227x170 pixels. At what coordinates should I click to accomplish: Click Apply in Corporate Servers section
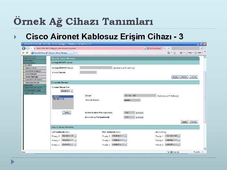tap(184, 122)
